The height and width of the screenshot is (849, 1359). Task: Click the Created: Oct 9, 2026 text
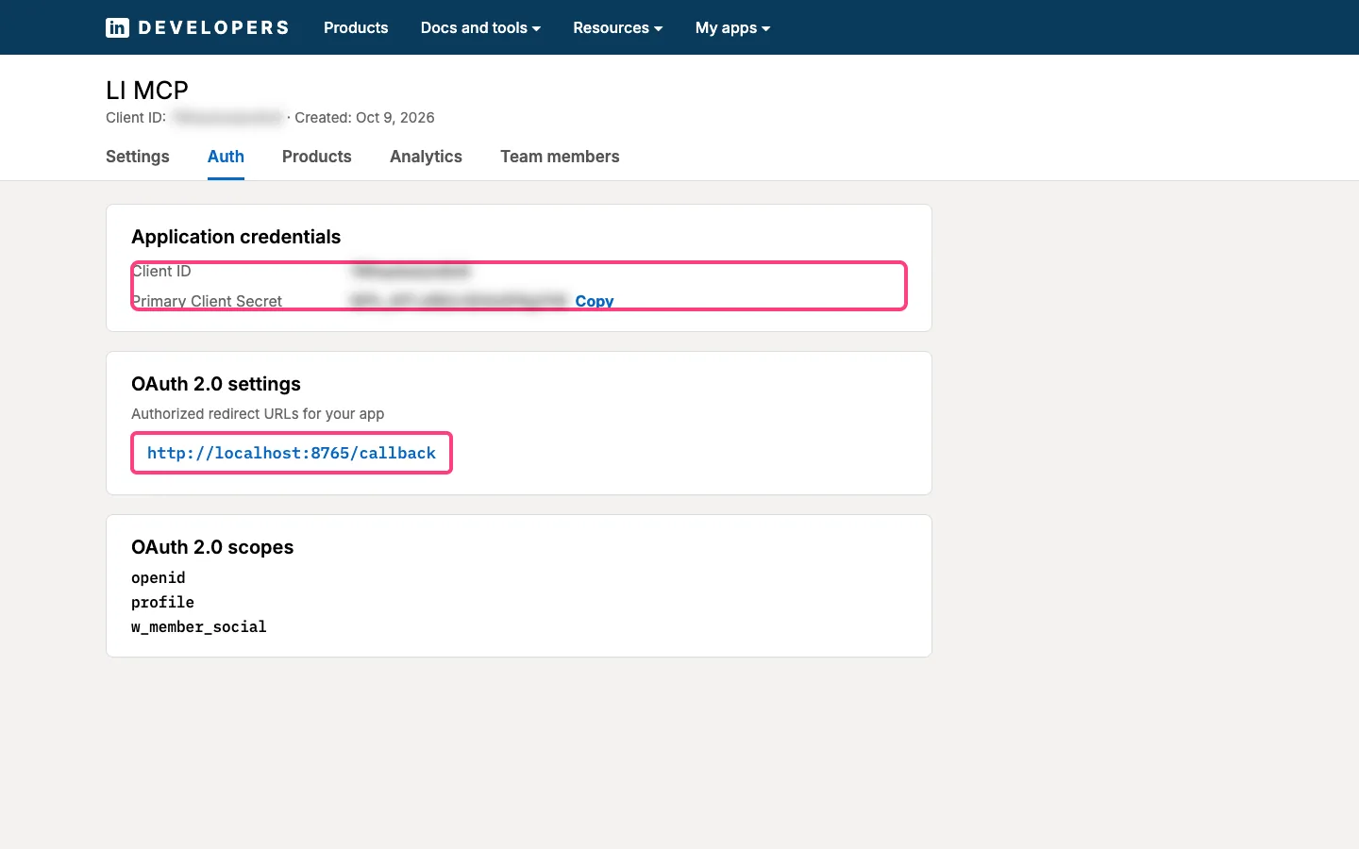click(364, 118)
